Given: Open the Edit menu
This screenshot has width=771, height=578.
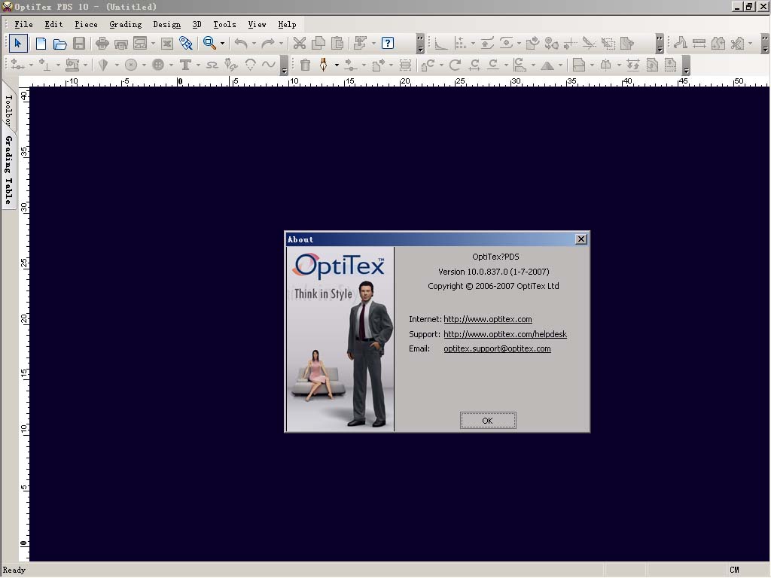Looking at the screenshot, I should coord(53,24).
